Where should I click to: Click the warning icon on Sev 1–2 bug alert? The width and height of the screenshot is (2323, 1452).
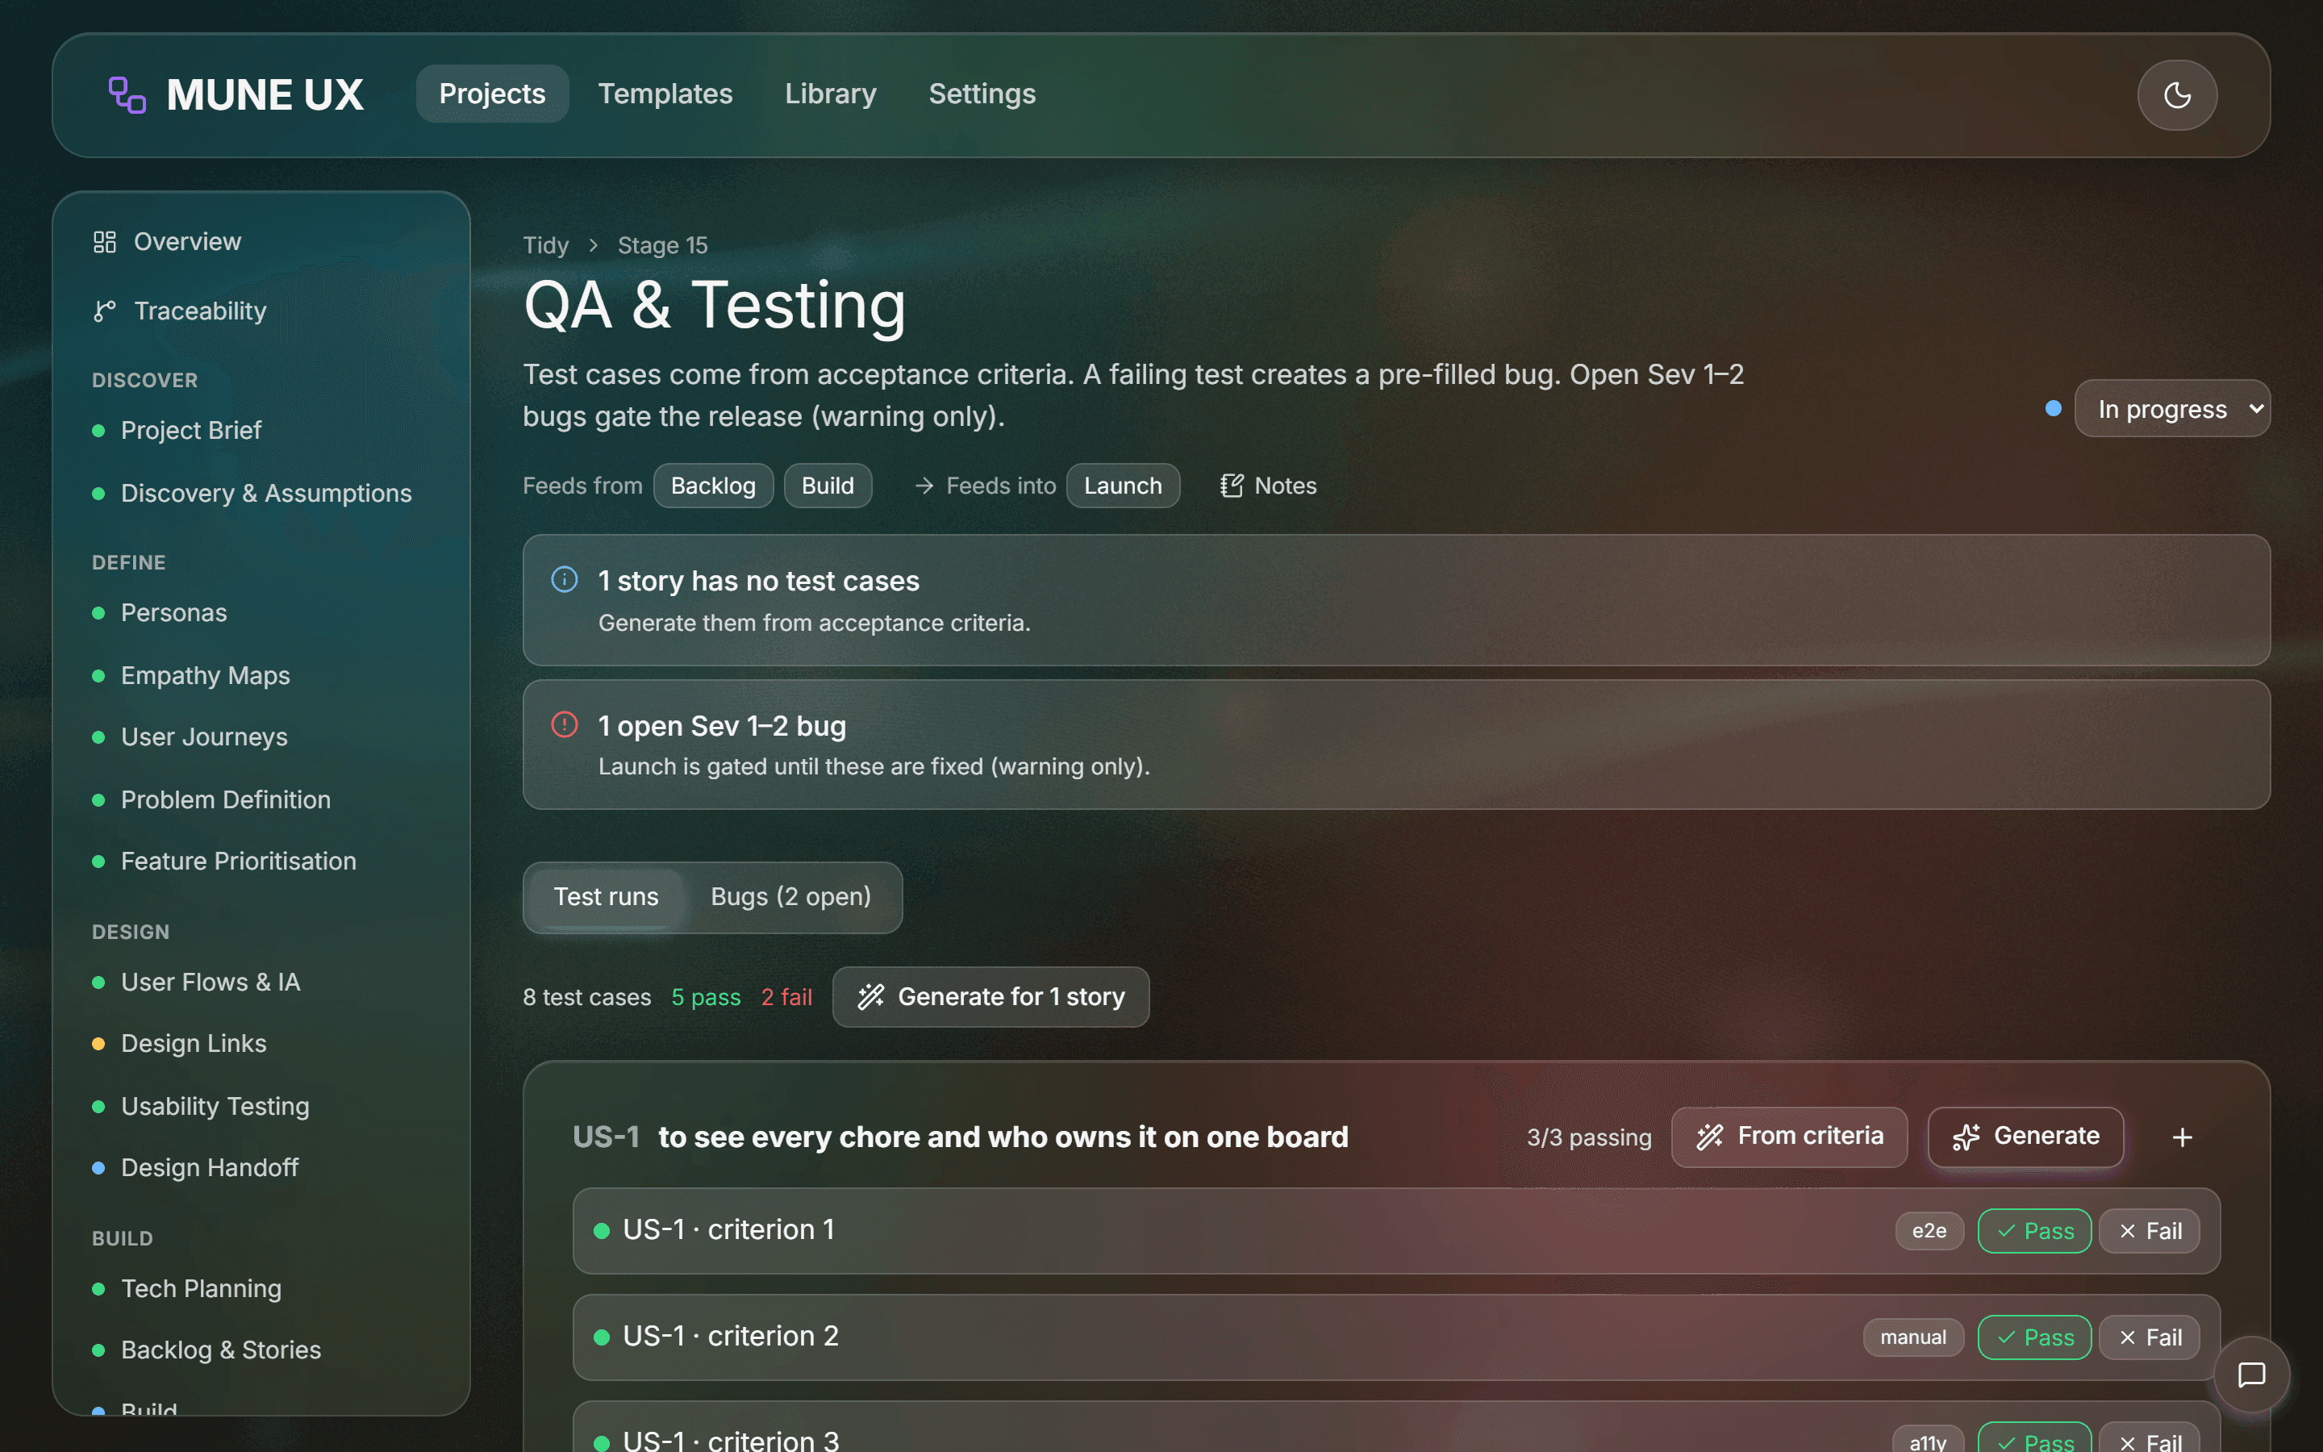[565, 724]
